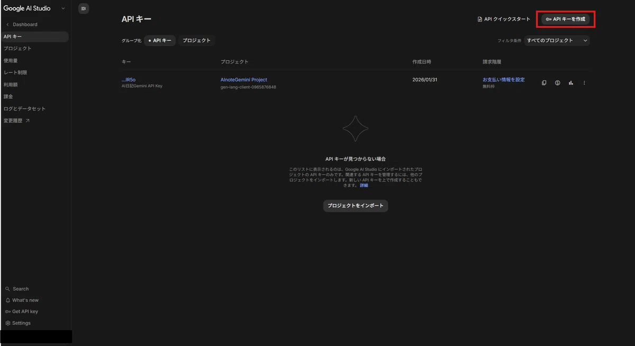635x346 pixels.
Task: Select the 2026/01/31 creation date
Action: (x=425, y=80)
